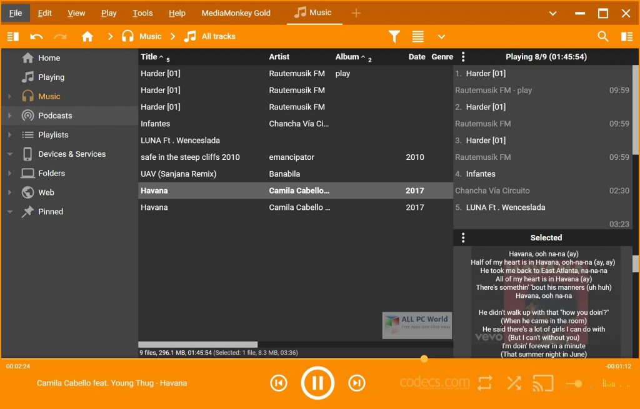Screen dimensions: 640x409
Task: Open the Tools menu
Action: click(142, 13)
